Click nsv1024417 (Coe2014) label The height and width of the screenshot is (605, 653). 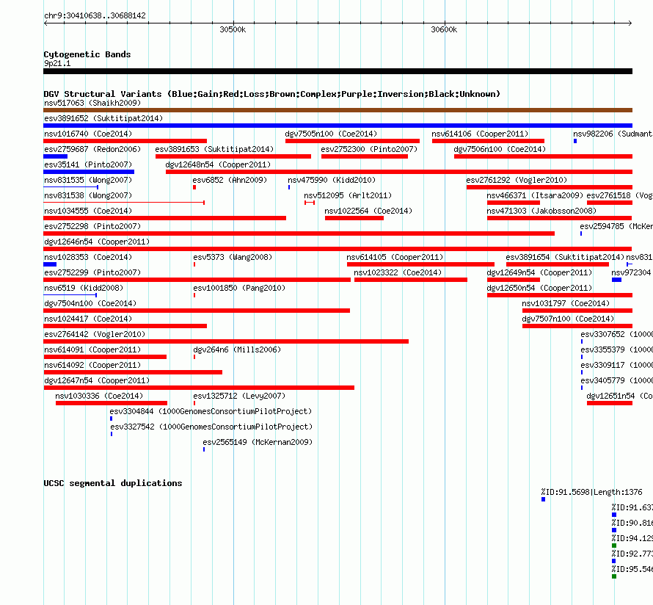[x=88, y=319]
